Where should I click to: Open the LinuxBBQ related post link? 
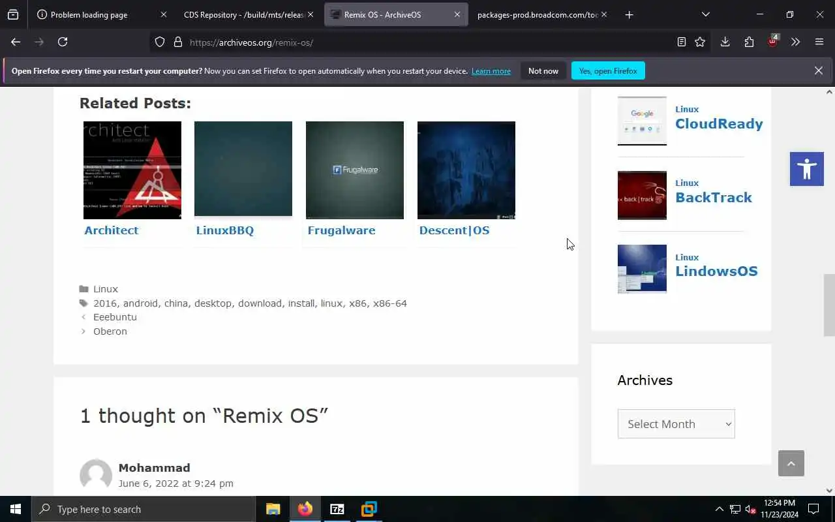(225, 230)
